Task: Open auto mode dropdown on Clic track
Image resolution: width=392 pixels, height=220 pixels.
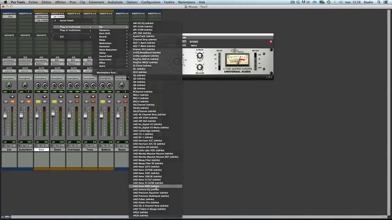Action: 9,71
